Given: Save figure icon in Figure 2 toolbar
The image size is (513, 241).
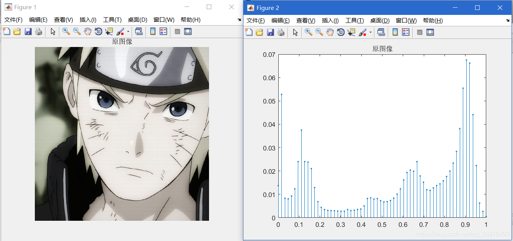Looking at the screenshot, I should [x=270, y=32].
